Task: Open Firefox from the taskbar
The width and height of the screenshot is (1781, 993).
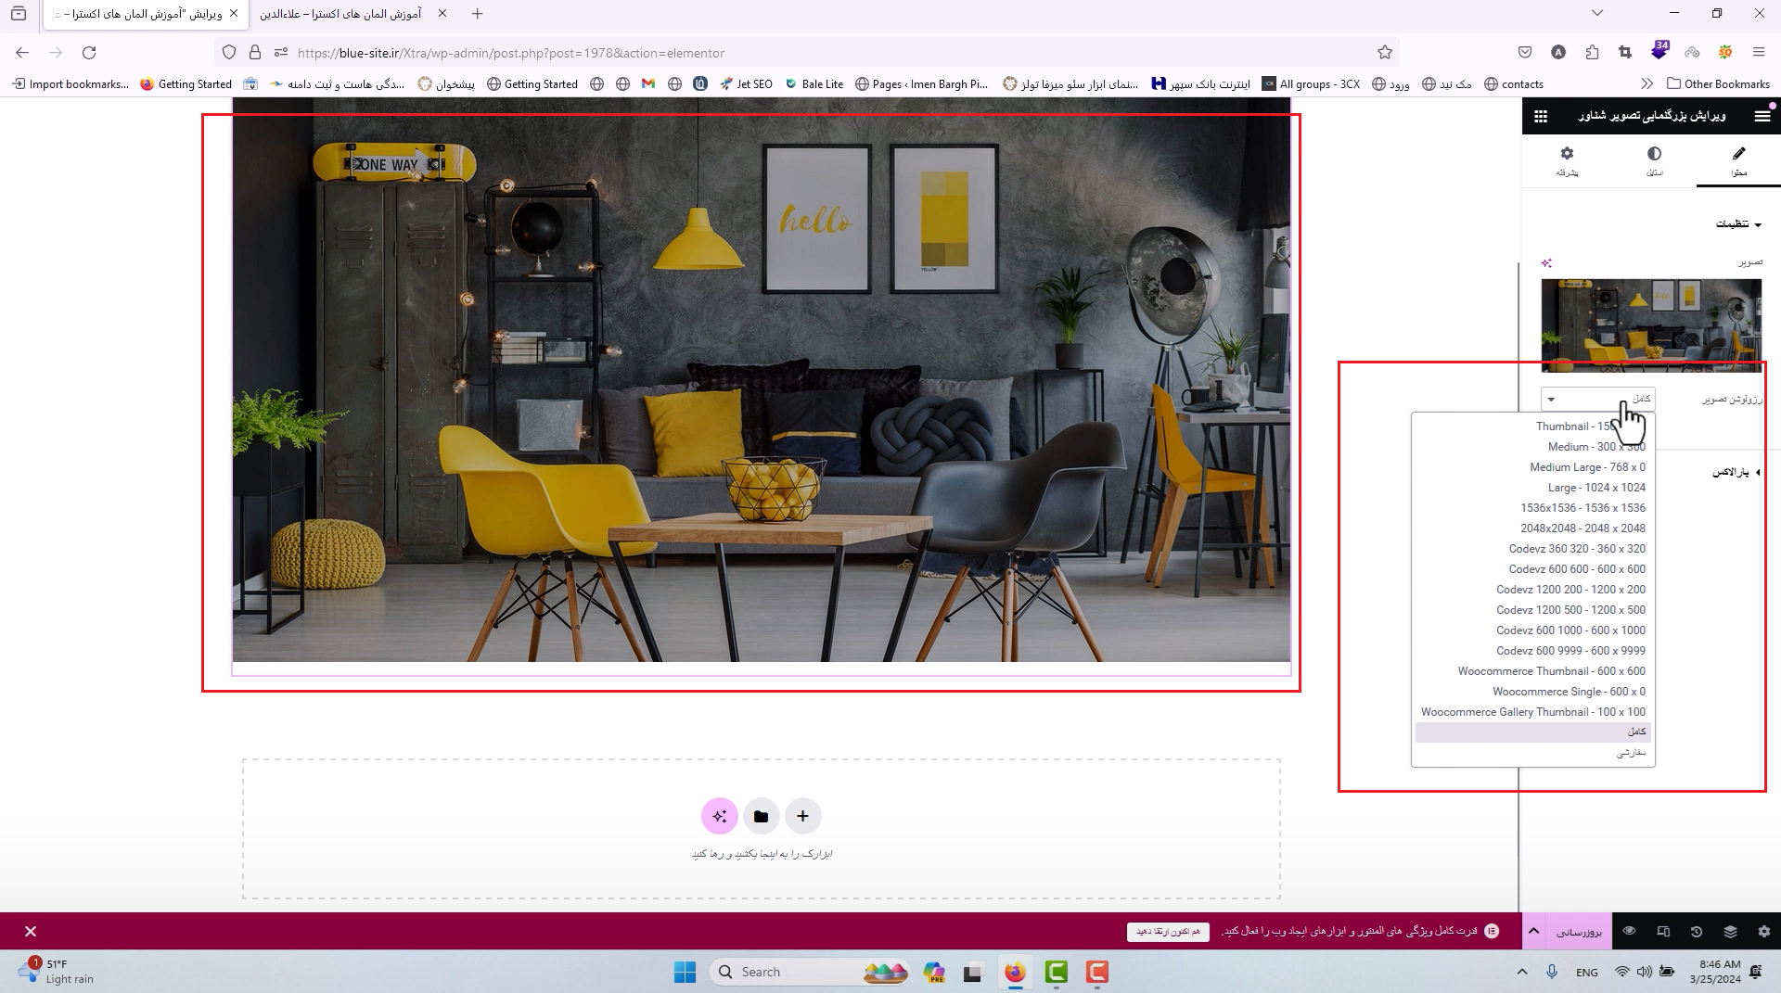Action: click(x=1015, y=972)
